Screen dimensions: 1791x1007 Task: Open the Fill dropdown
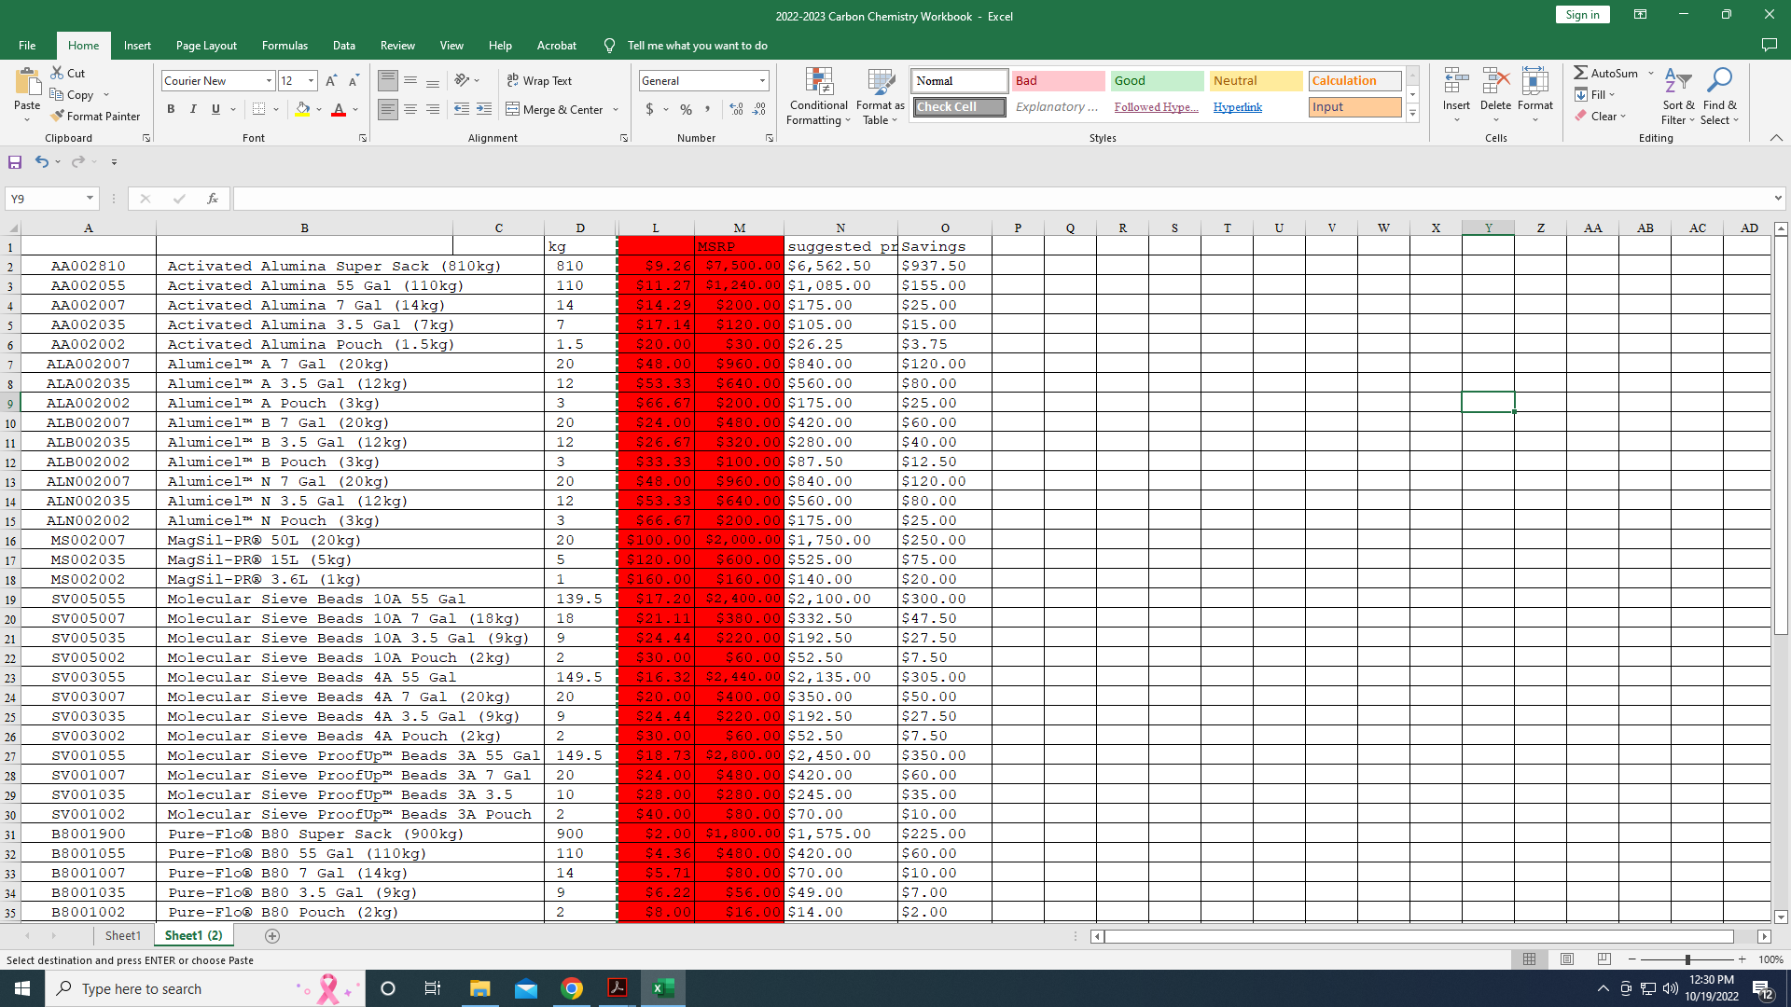tap(1595, 94)
